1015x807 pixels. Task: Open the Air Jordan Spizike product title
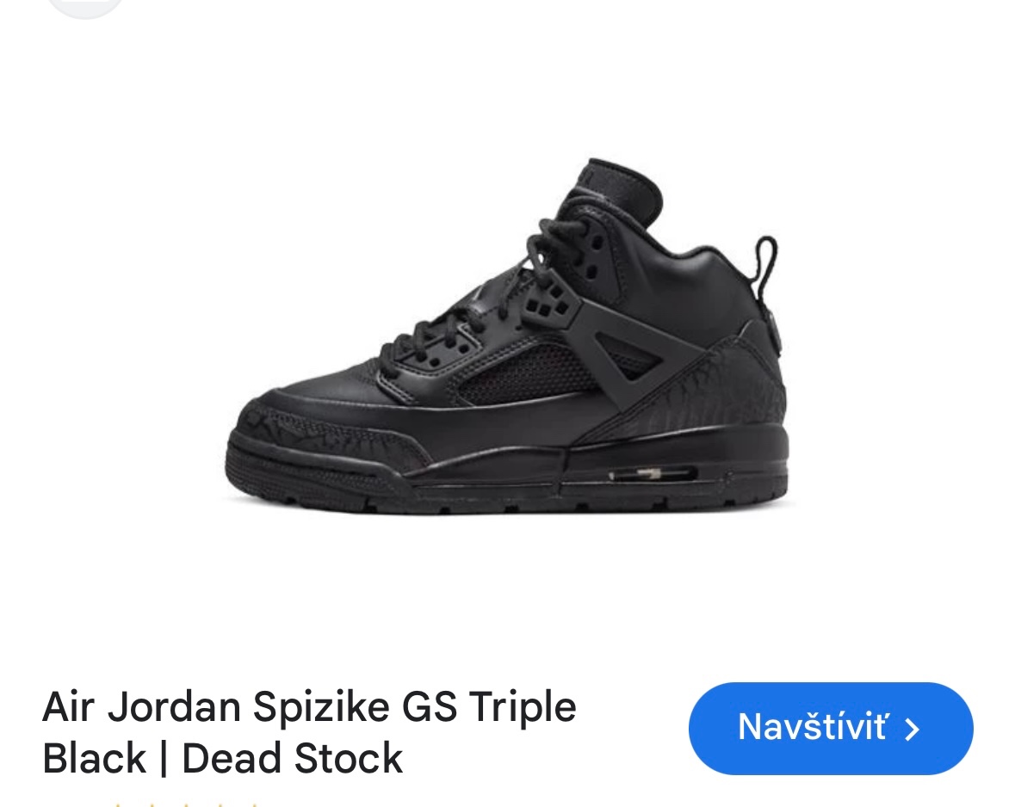309,732
